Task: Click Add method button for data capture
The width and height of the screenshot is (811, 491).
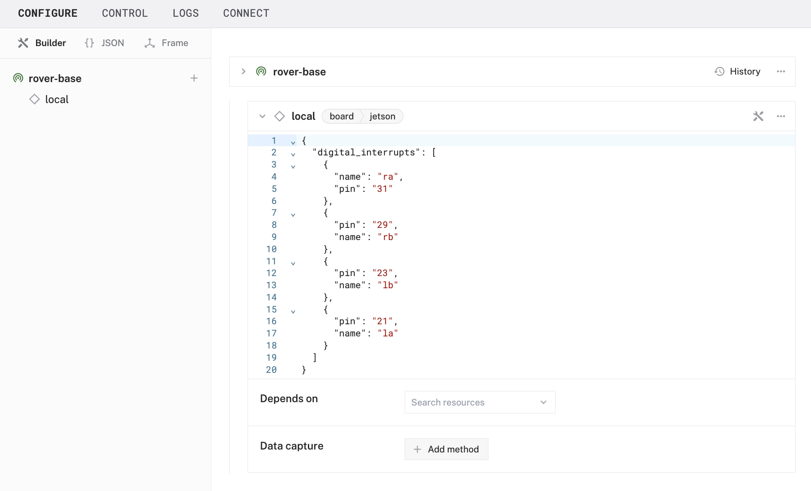Action: pyautogui.click(x=446, y=449)
